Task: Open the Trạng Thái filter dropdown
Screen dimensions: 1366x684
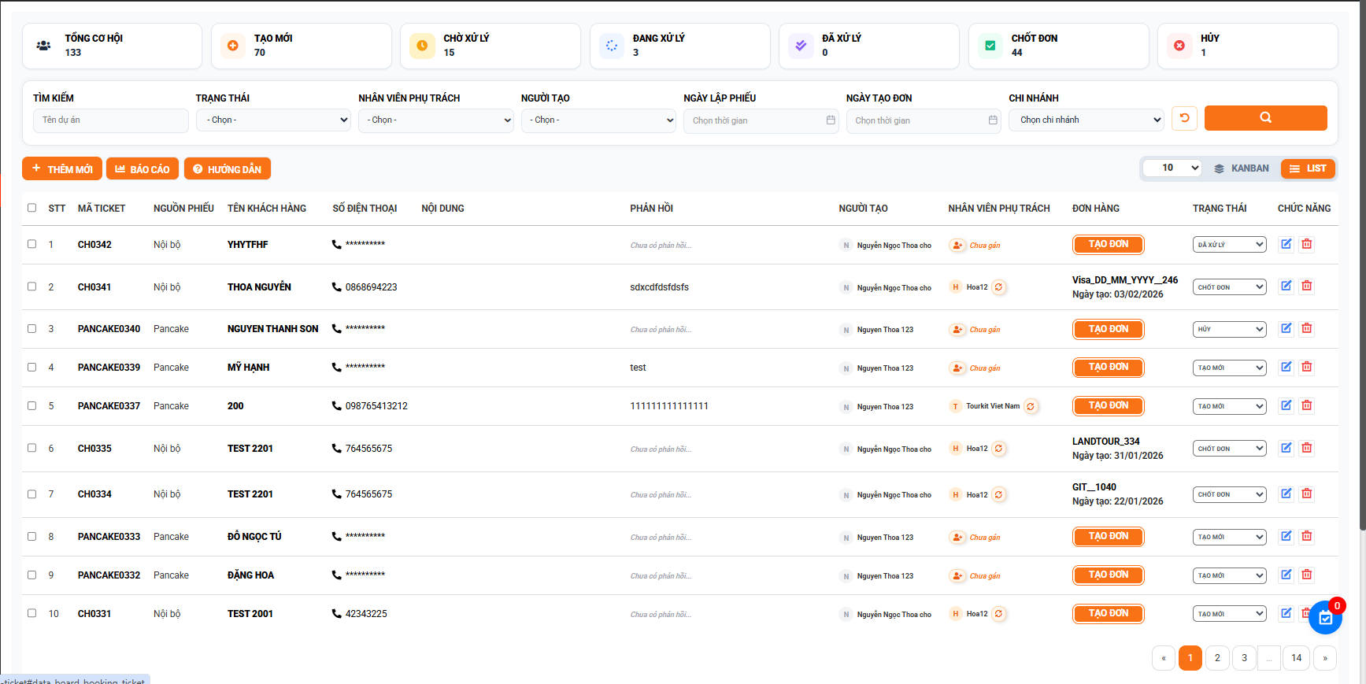Action: point(272,120)
